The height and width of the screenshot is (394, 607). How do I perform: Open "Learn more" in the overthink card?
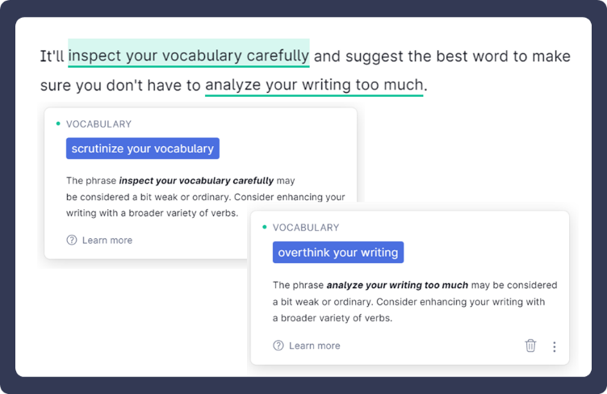314,346
